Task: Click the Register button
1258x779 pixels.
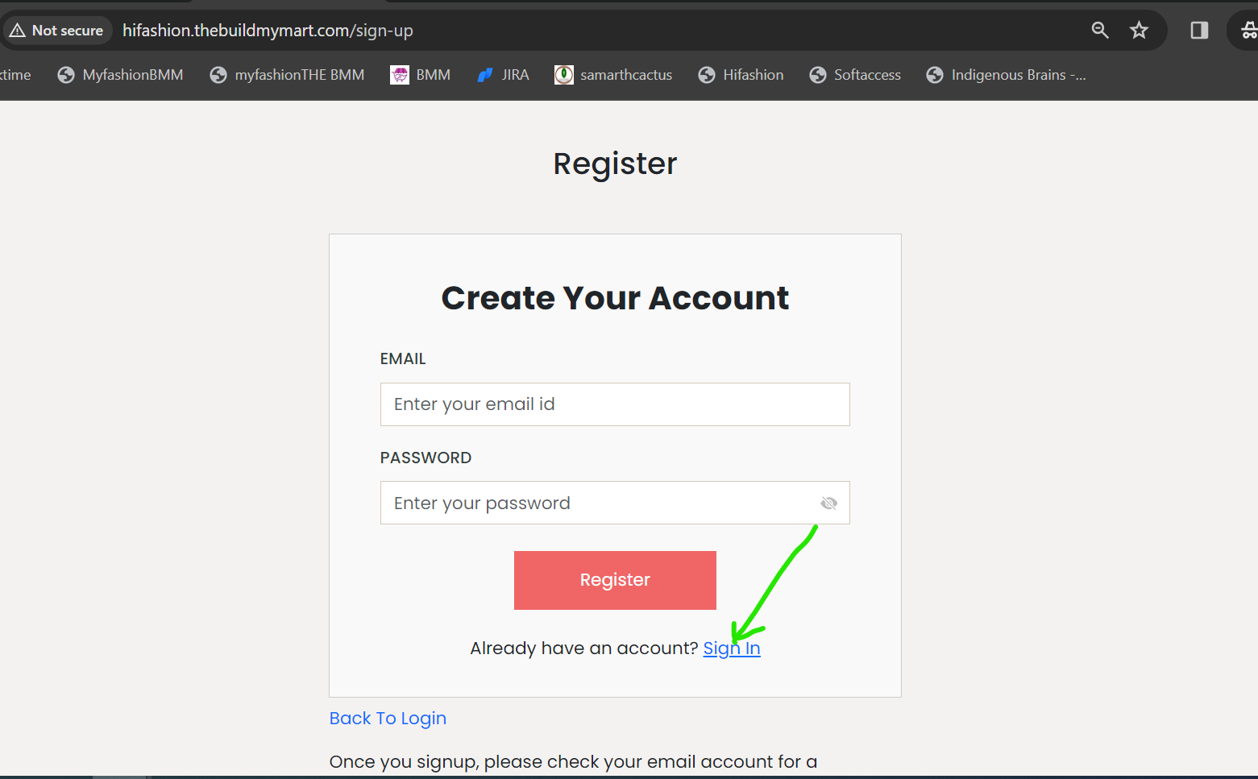Action: coord(615,580)
